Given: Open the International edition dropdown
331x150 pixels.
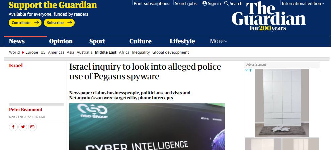Looking at the screenshot, I should [x=303, y=4].
